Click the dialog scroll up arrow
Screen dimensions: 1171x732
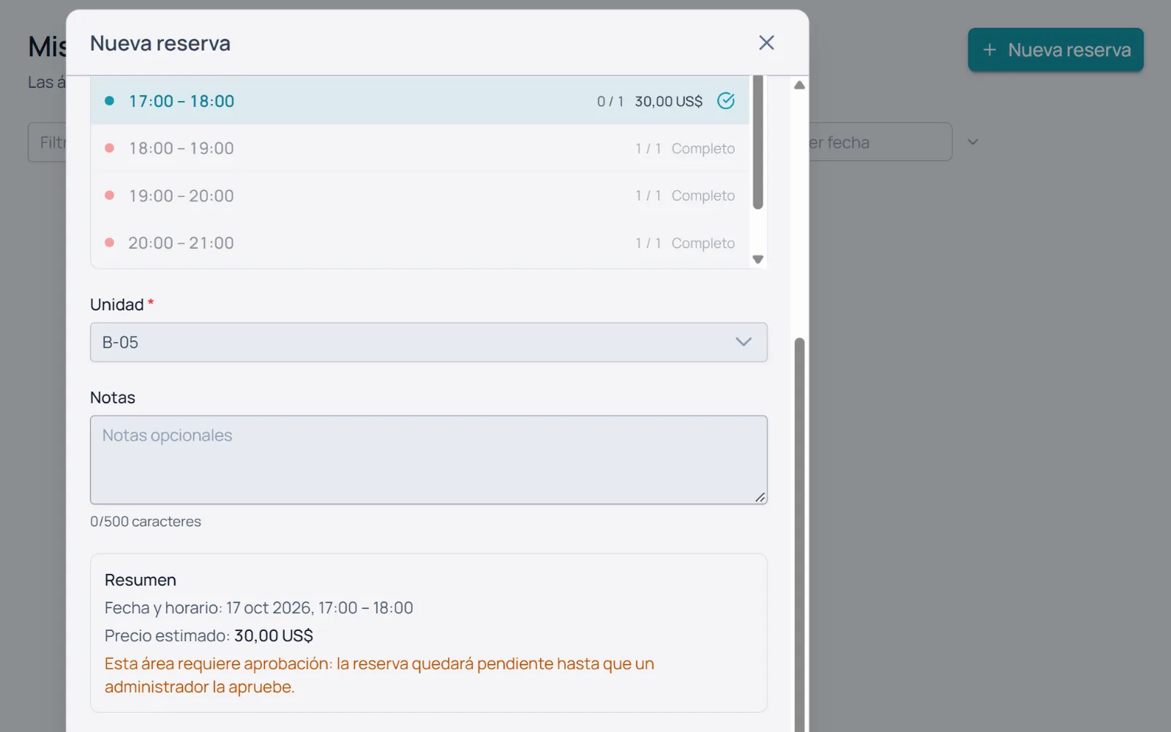click(x=800, y=85)
